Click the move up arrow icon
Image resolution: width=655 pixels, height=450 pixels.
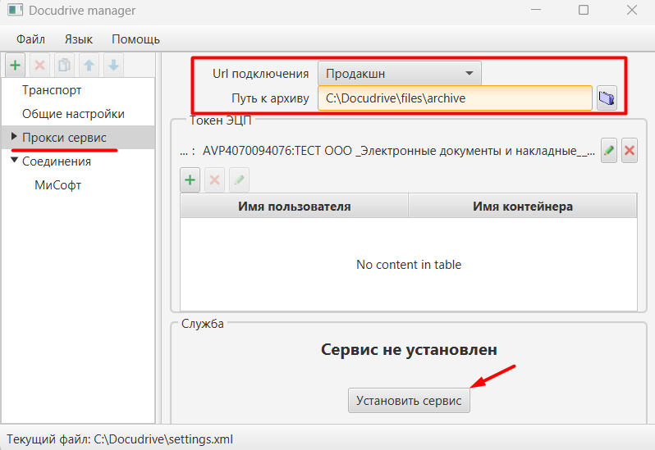(89, 65)
